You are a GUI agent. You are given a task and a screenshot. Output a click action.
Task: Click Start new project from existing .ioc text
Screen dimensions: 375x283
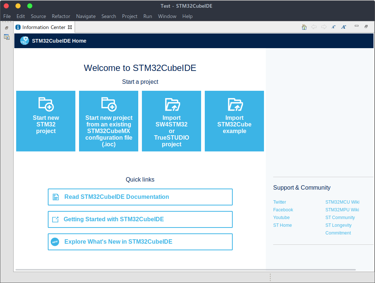(x=109, y=131)
